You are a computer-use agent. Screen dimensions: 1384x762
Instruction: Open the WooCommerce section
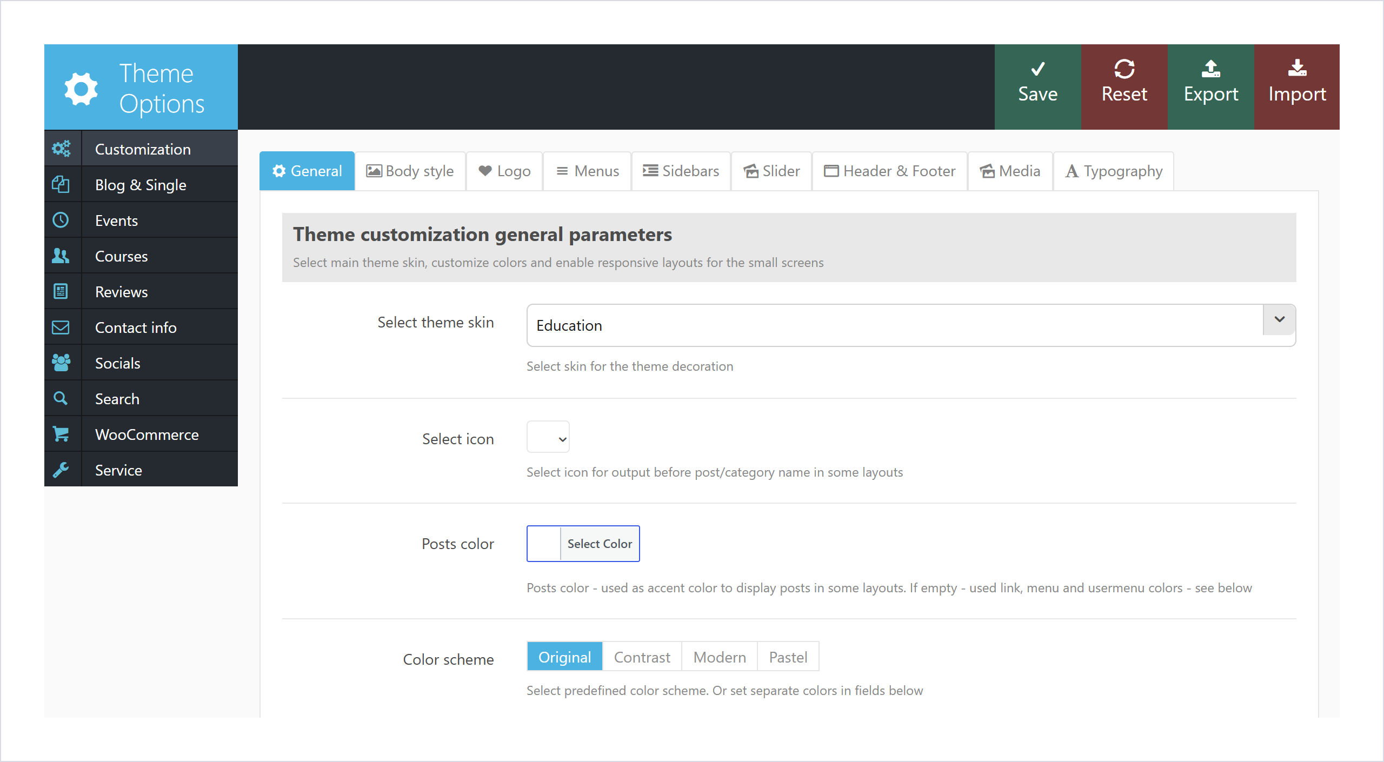(141, 434)
